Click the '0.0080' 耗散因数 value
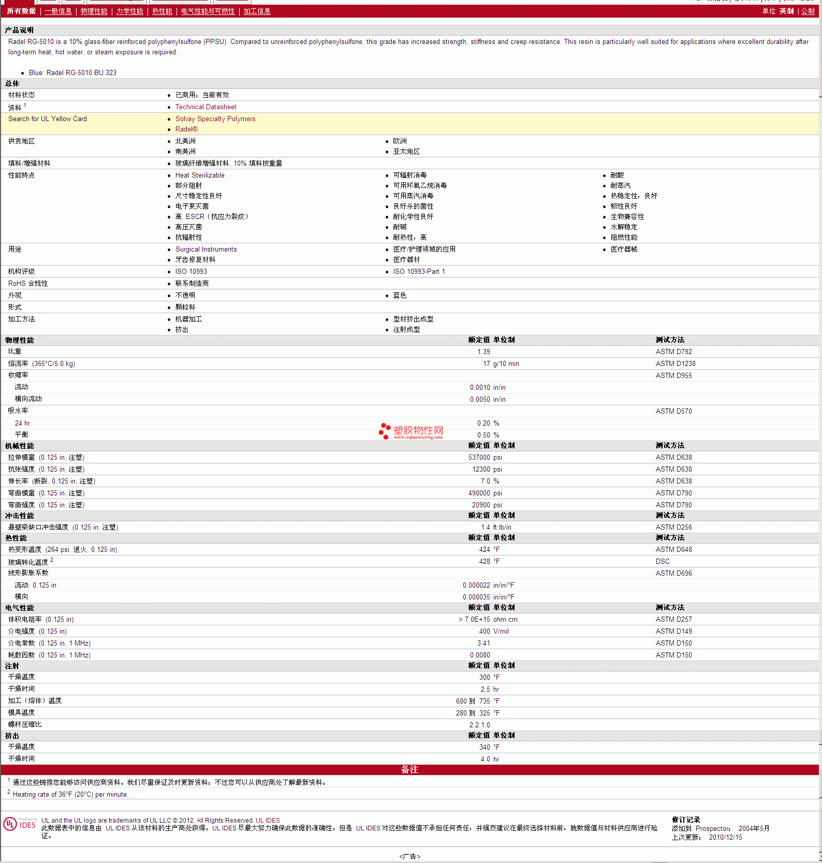Image resolution: width=822 pixels, height=863 pixels. (480, 655)
